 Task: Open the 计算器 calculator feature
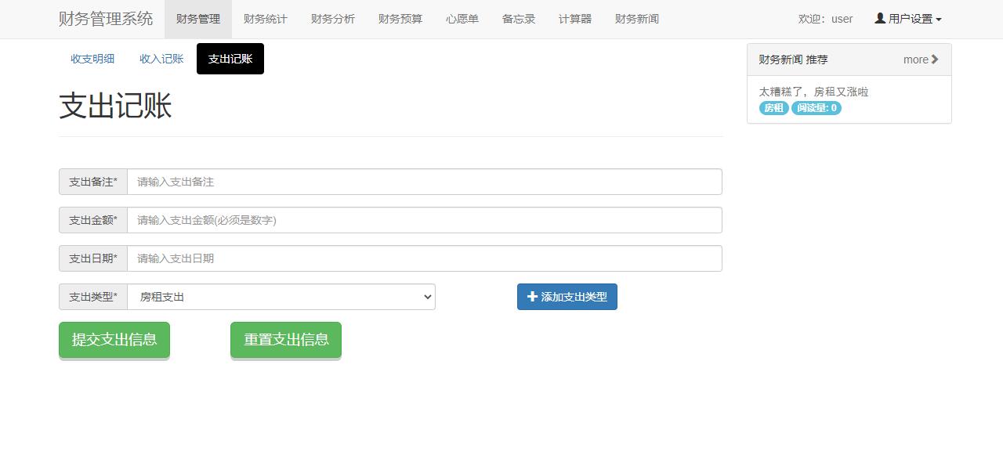[x=574, y=19]
